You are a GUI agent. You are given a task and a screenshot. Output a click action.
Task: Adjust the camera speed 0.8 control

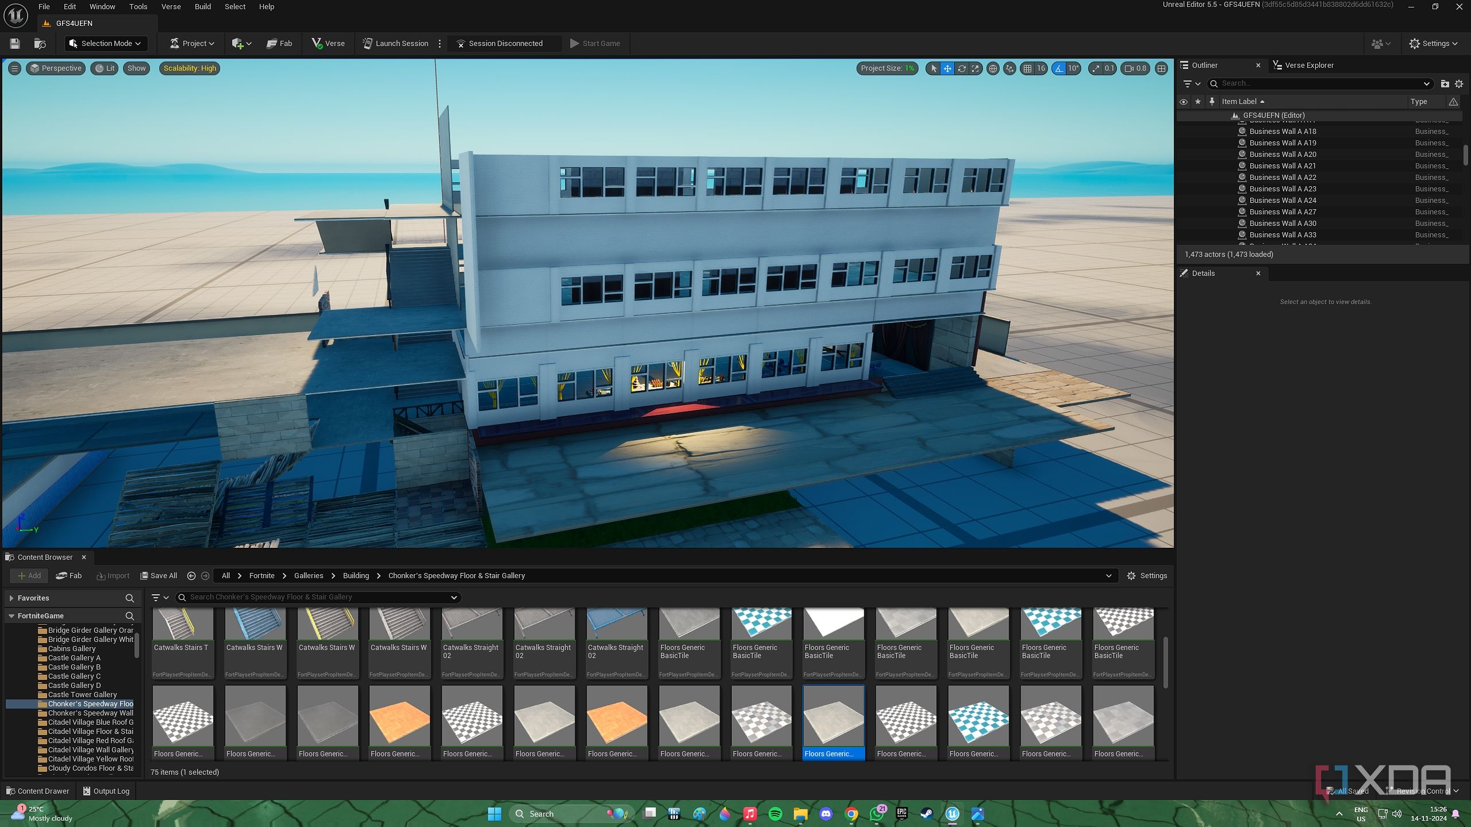1135,68
